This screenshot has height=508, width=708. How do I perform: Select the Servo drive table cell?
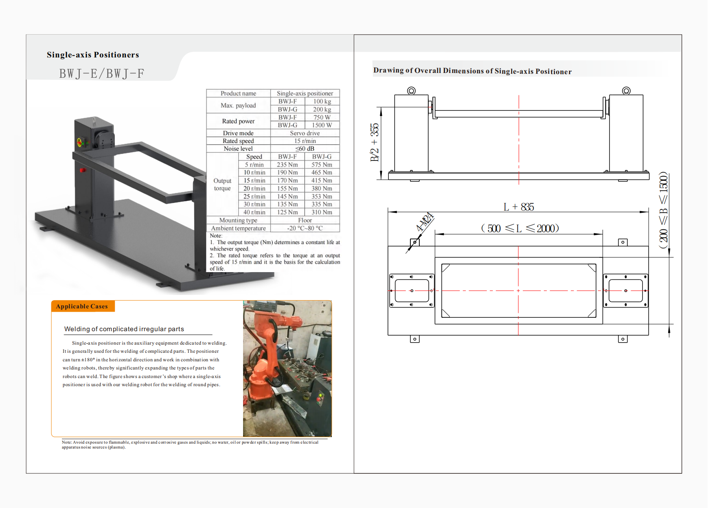[x=305, y=133]
